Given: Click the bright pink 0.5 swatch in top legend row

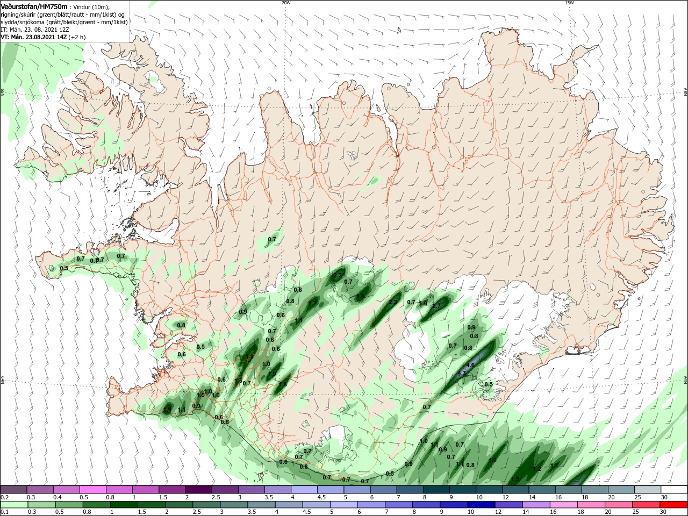Looking at the screenshot, I should 93,489.
